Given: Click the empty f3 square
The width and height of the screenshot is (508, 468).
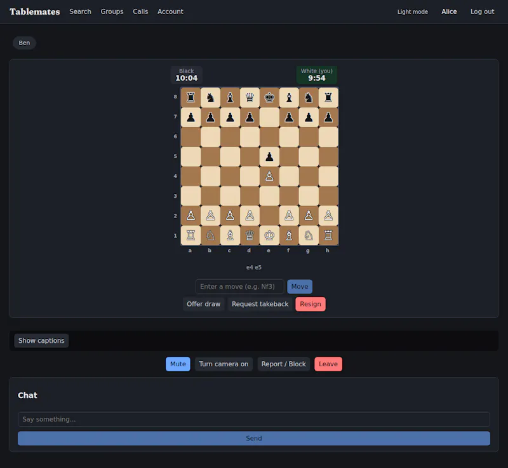Looking at the screenshot, I should coord(289,196).
